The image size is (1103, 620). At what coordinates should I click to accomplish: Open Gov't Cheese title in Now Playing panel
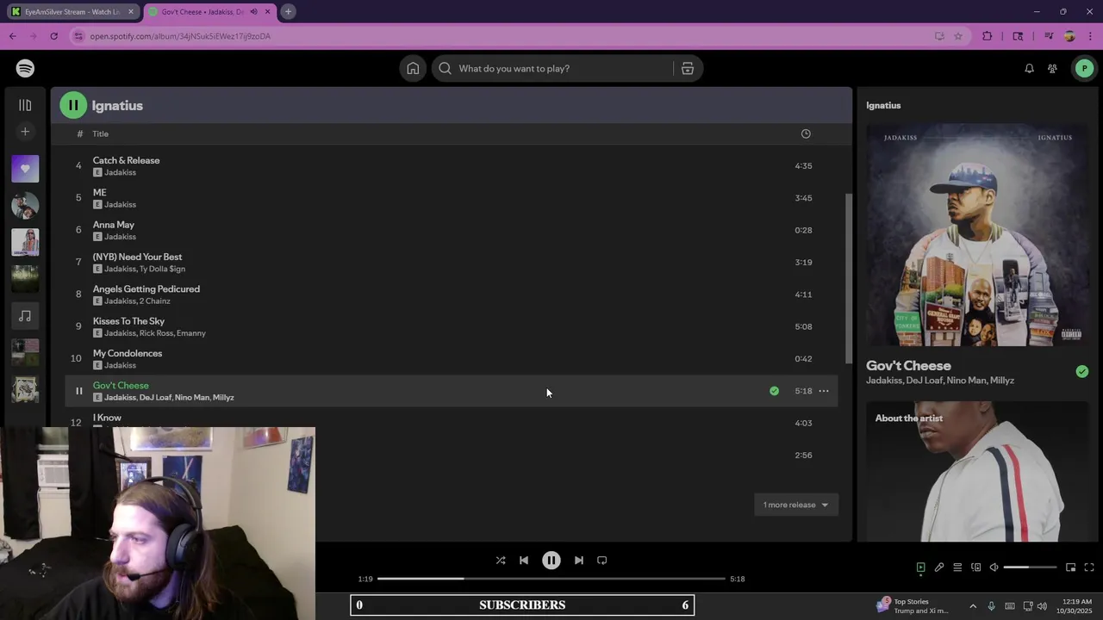click(908, 366)
